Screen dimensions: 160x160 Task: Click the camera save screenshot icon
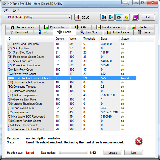(119, 17)
